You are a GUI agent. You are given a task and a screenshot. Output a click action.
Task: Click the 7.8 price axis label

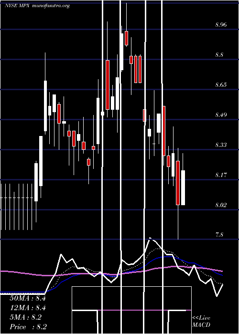click(x=219, y=235)
